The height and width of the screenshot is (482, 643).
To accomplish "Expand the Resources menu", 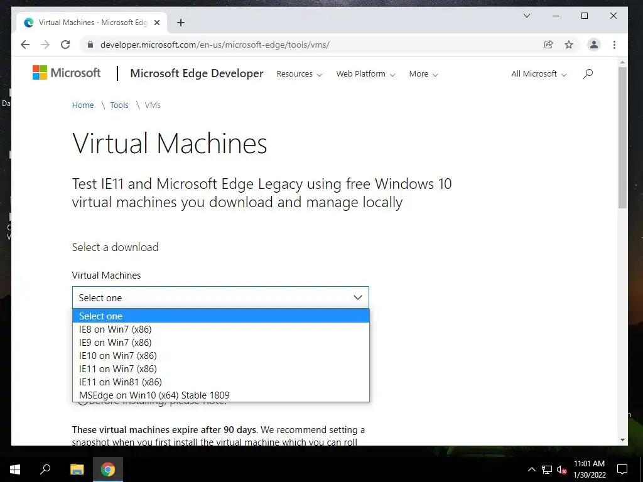I will tap(300, 74).
